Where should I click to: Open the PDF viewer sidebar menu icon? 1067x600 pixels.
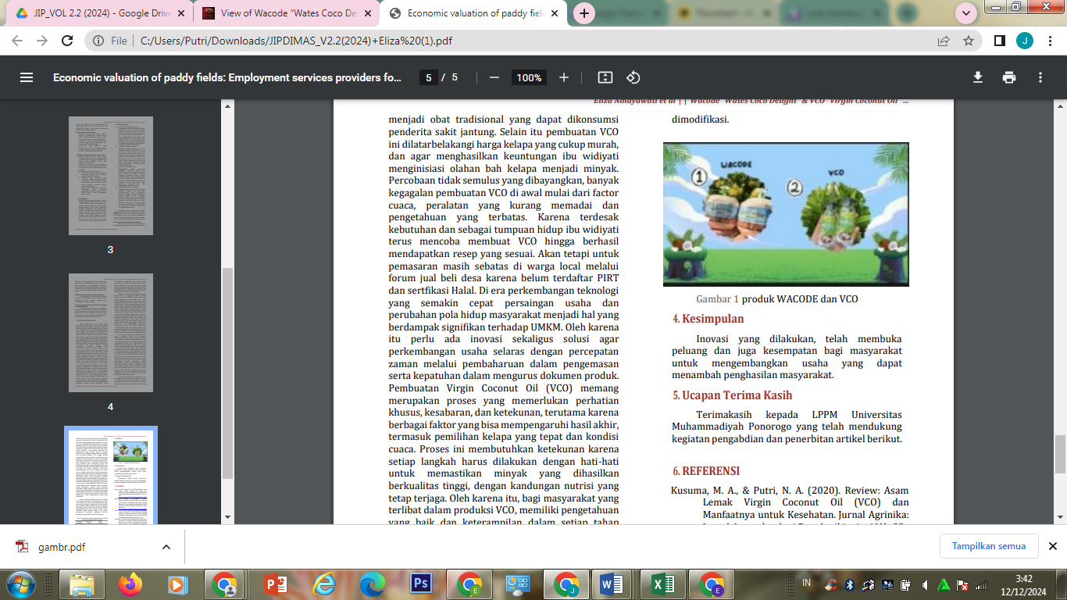(27, 77)
